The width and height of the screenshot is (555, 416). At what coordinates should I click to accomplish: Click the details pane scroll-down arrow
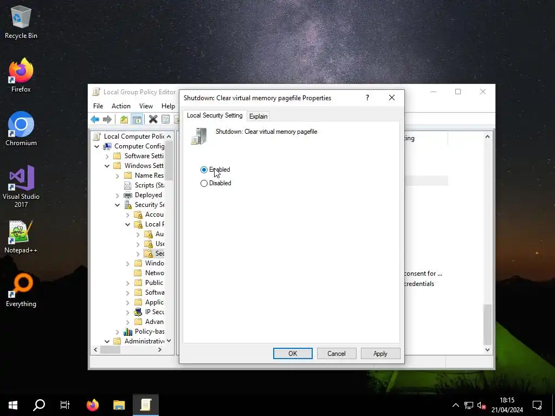[x=487, y=349]
